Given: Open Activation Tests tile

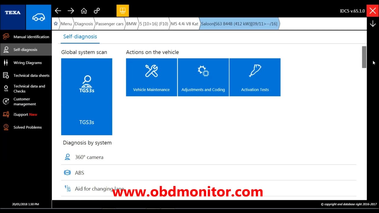Looking at the screenshot, I should [255, 77].
